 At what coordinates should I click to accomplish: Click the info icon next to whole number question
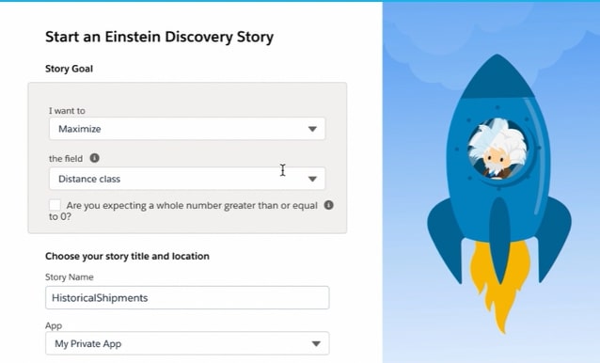tap(329, 205)
